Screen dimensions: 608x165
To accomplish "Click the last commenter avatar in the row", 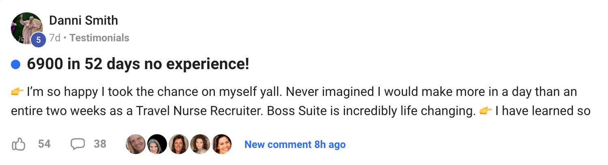I will point(222,144).
